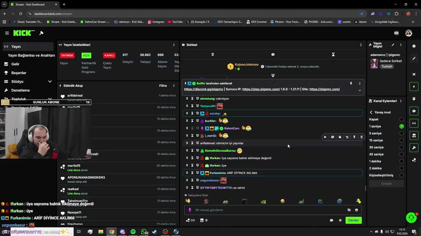This screenshot has width=421, height=236.
Task: Click the green headset support button
Action: coord(411,217)
